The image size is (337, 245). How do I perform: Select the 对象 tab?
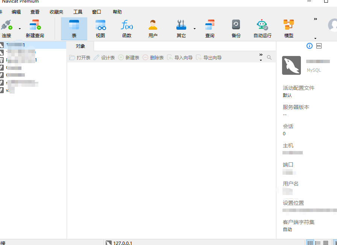(x=80, y=46)
